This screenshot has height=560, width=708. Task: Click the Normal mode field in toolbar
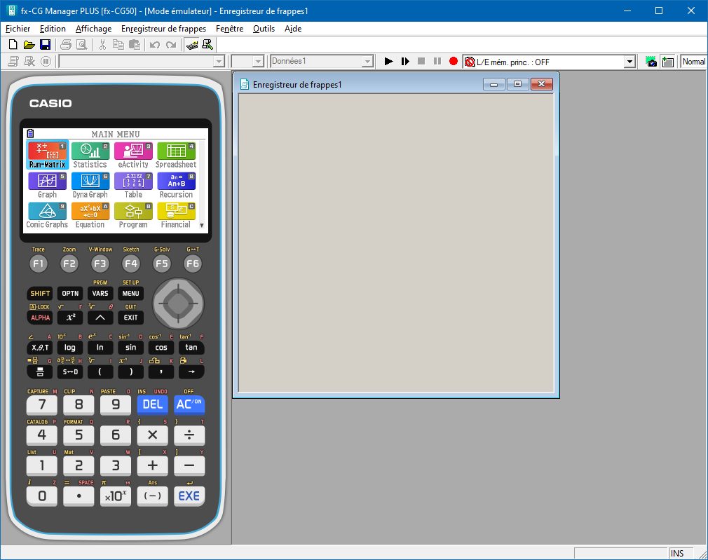click(x=693, y=62)
